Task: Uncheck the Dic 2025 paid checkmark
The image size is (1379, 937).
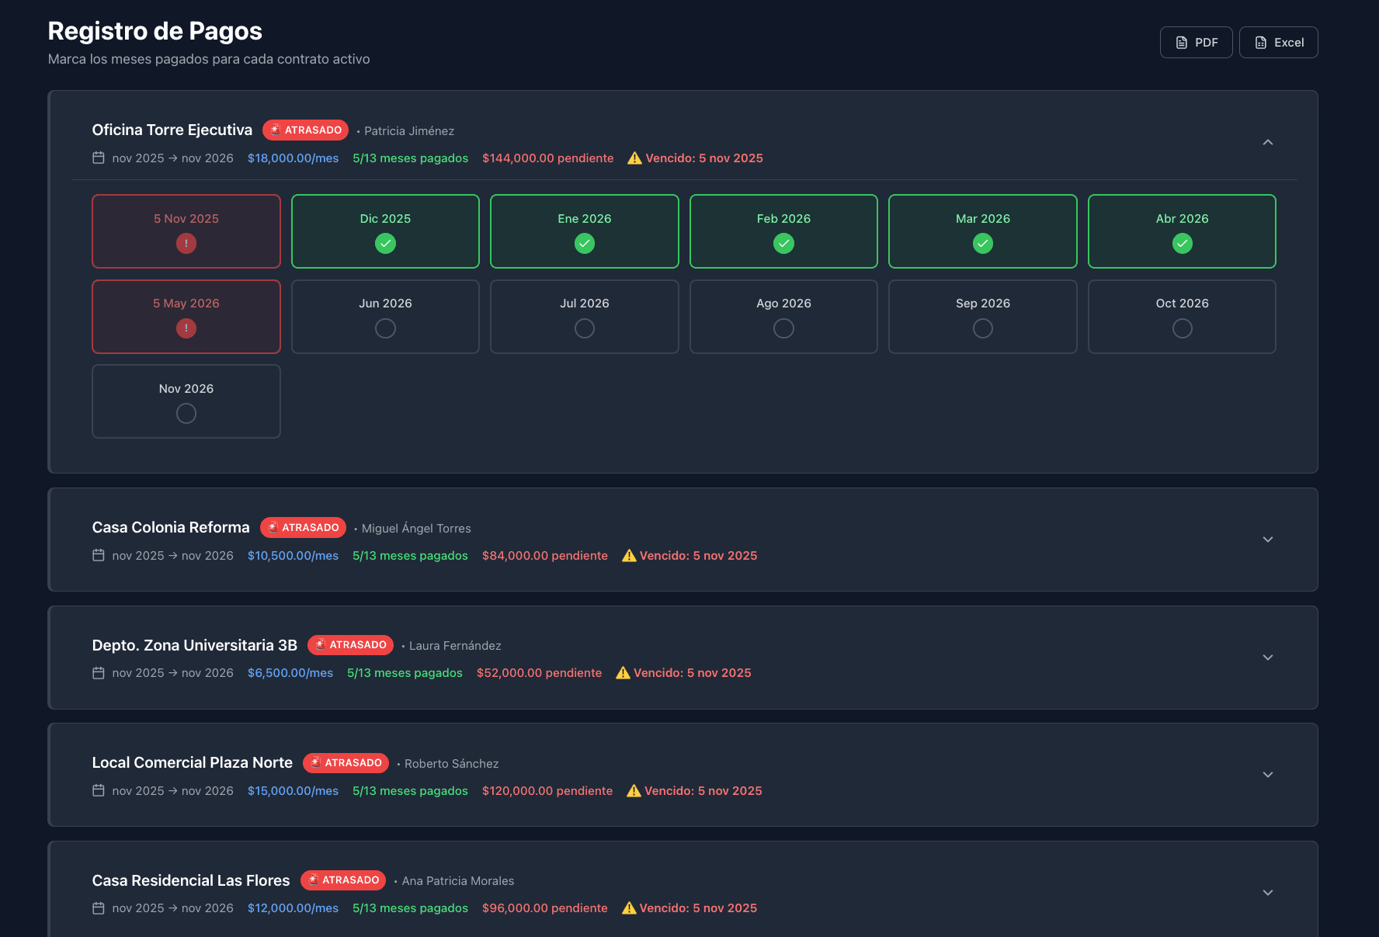Action: (x=385, y=244)
